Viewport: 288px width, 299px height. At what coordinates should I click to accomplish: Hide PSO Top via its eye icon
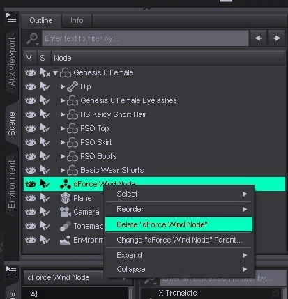31,128
